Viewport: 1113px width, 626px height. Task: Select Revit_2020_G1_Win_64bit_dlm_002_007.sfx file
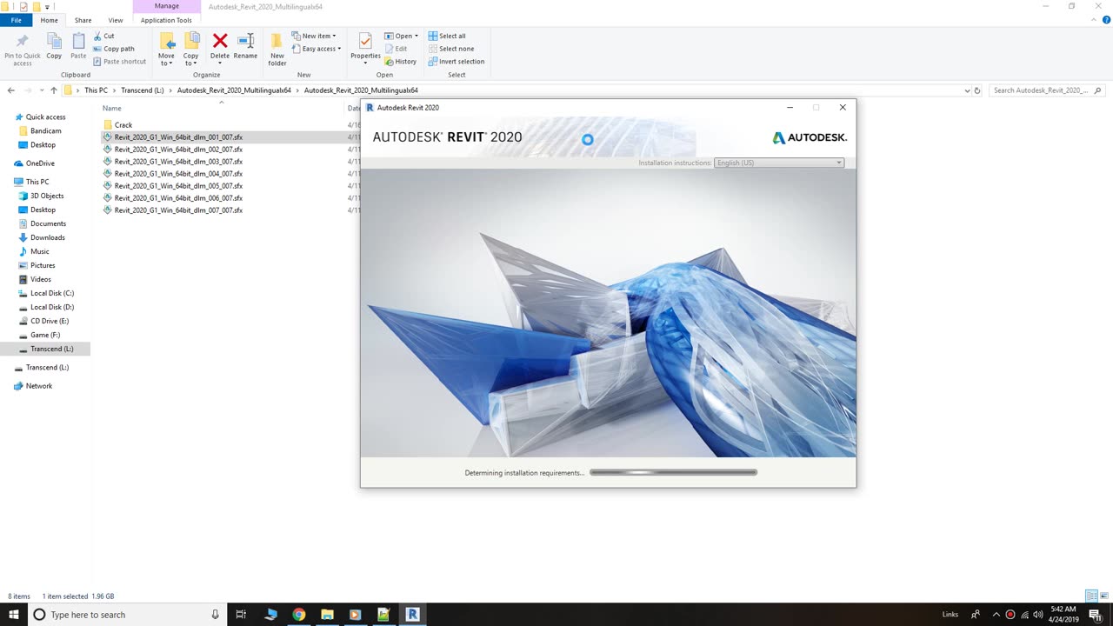178,150
